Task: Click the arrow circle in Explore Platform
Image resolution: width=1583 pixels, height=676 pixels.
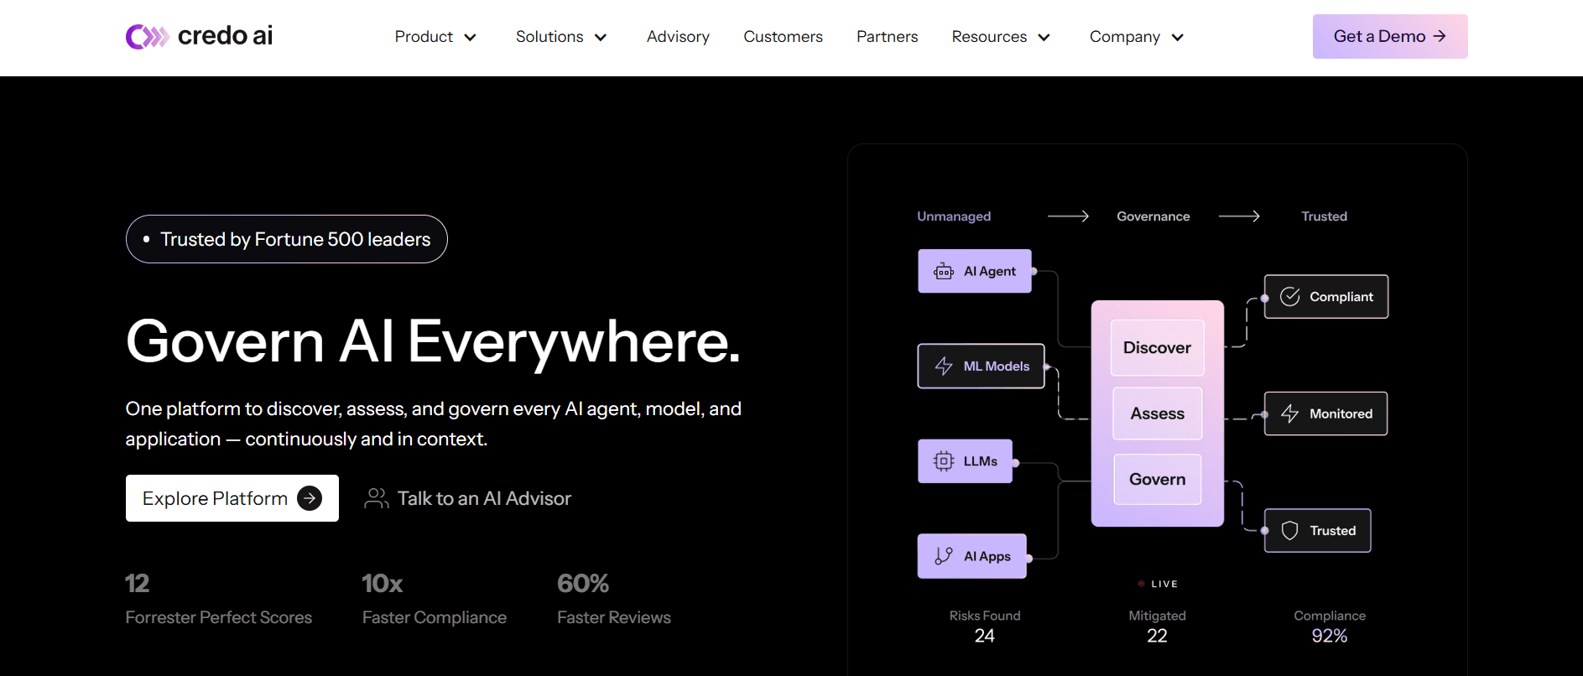Action: click(310, 498)
